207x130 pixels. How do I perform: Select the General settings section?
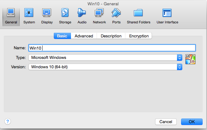click(x=11, y=17)
